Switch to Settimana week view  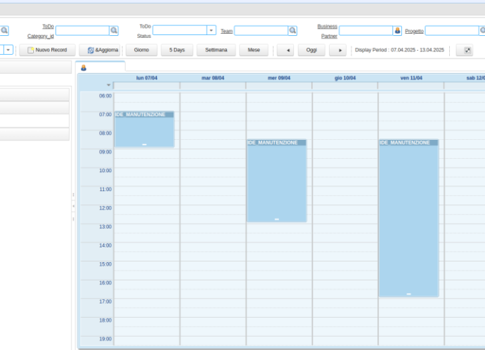pos(216,51)
